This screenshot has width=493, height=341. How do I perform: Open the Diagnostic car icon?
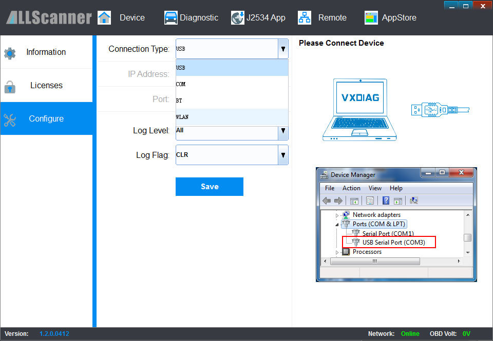[170, 17]
